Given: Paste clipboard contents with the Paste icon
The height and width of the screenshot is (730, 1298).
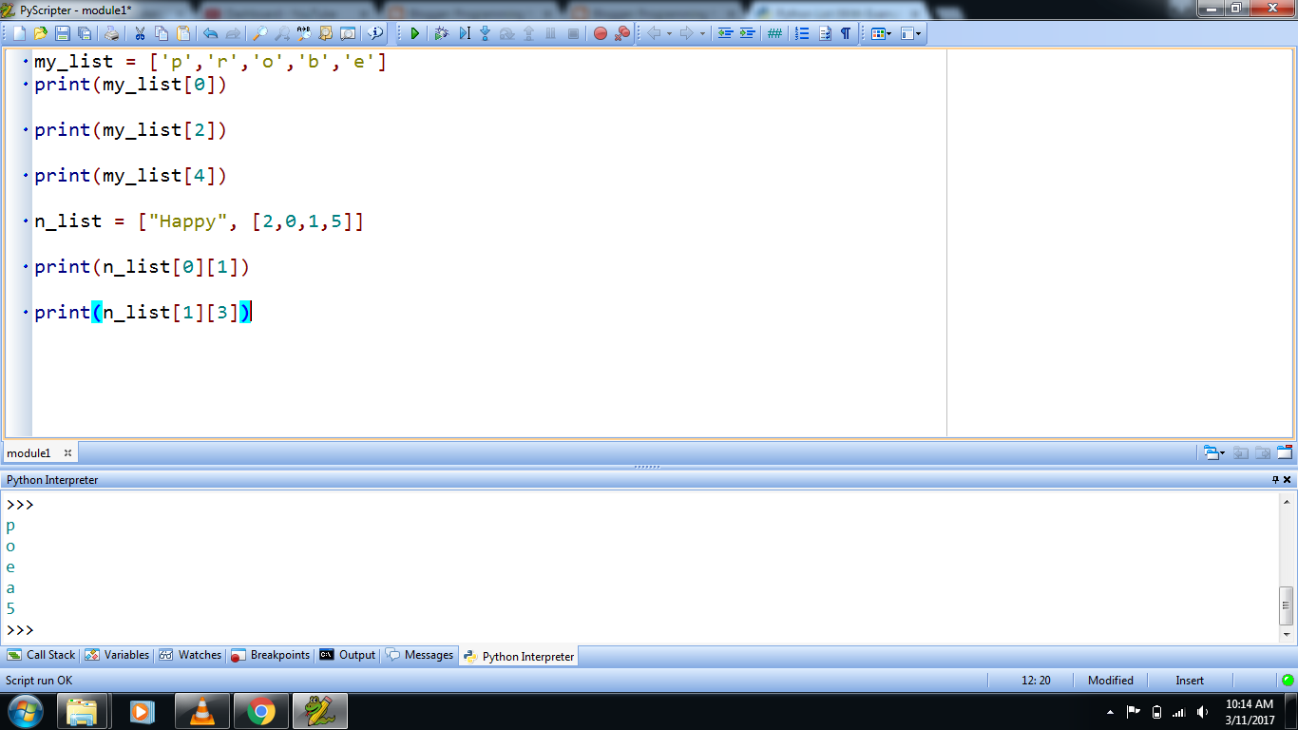Looking at the screenshot, I should 182,33.
